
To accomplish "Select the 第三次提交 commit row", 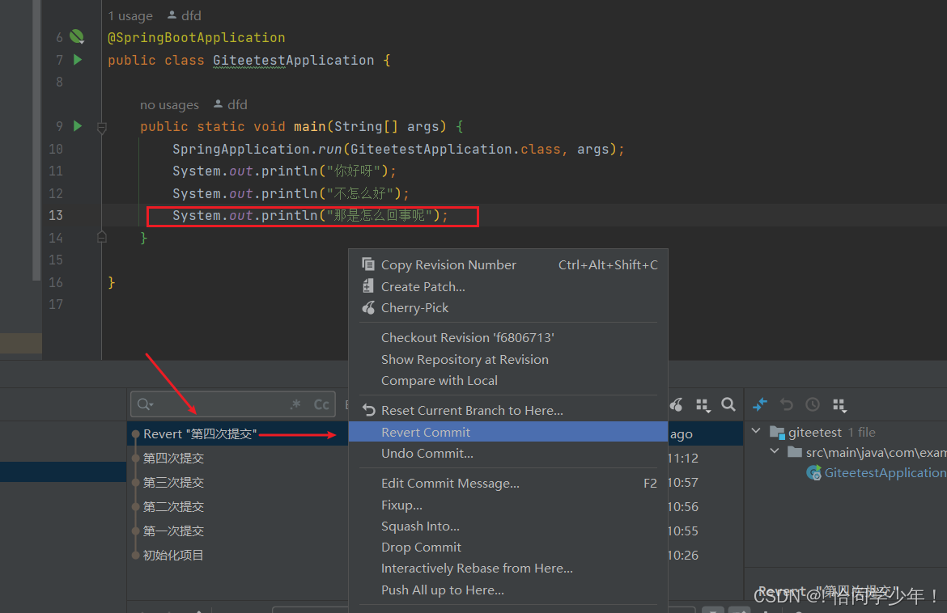I will point(238,482).
